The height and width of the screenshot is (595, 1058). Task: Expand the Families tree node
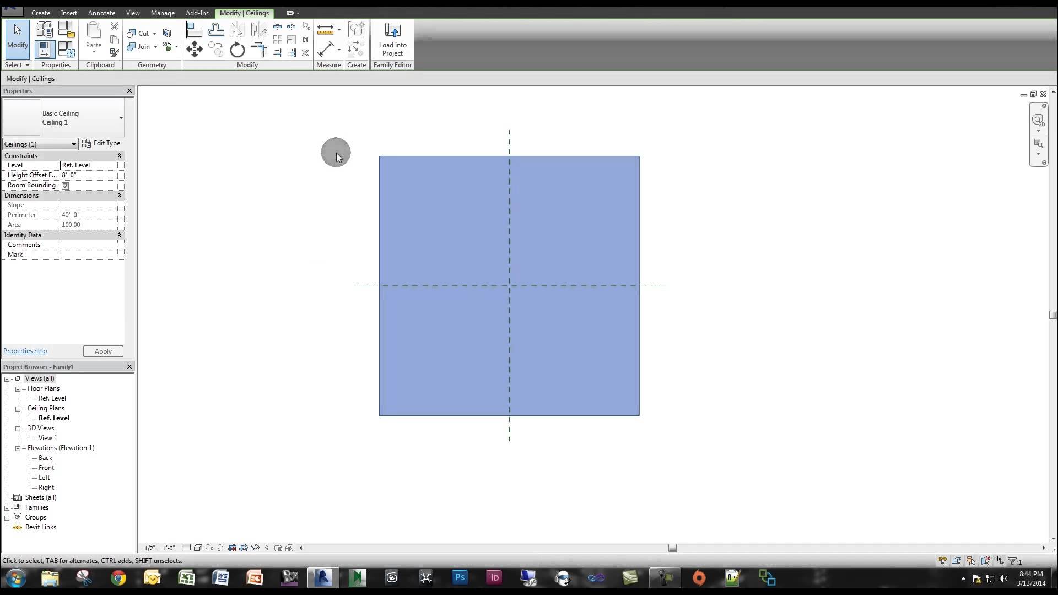(x=7, y=507)
